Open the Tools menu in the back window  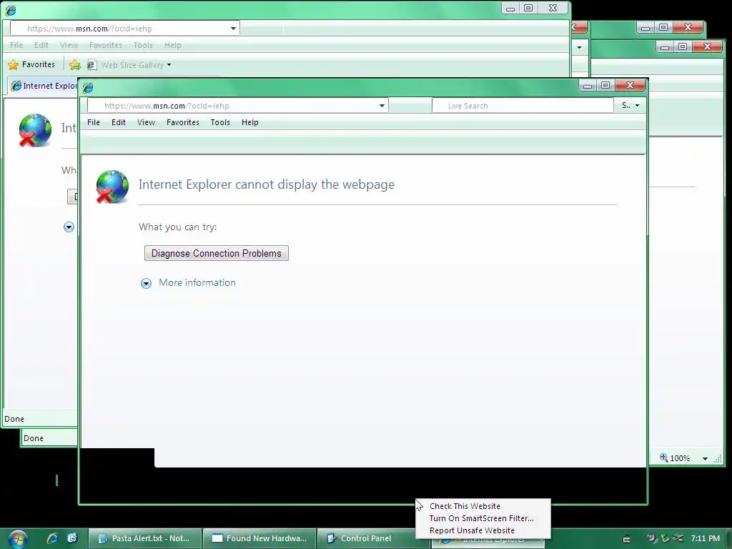(143, 45)
